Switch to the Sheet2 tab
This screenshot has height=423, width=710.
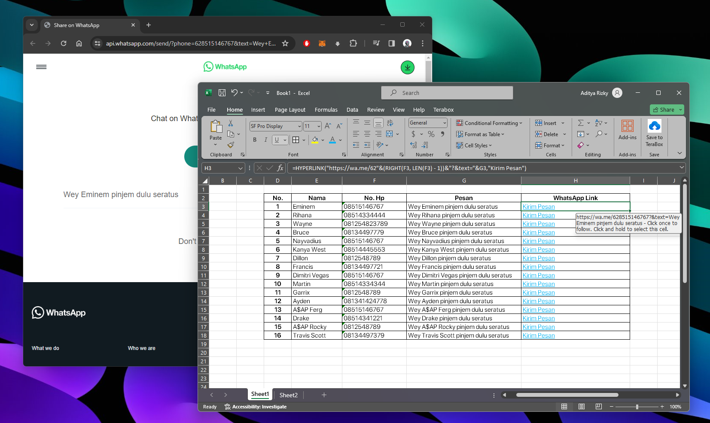pos(288,395)
